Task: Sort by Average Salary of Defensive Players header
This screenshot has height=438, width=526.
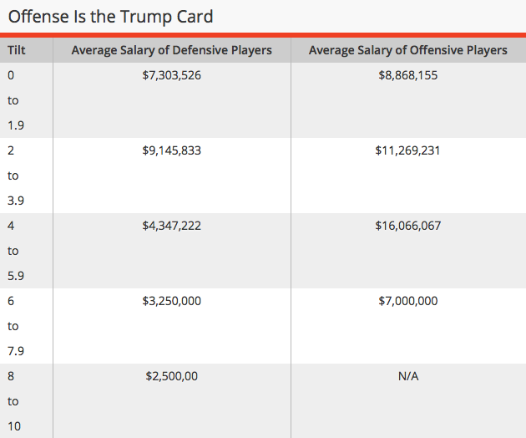Action: (171, 50)
